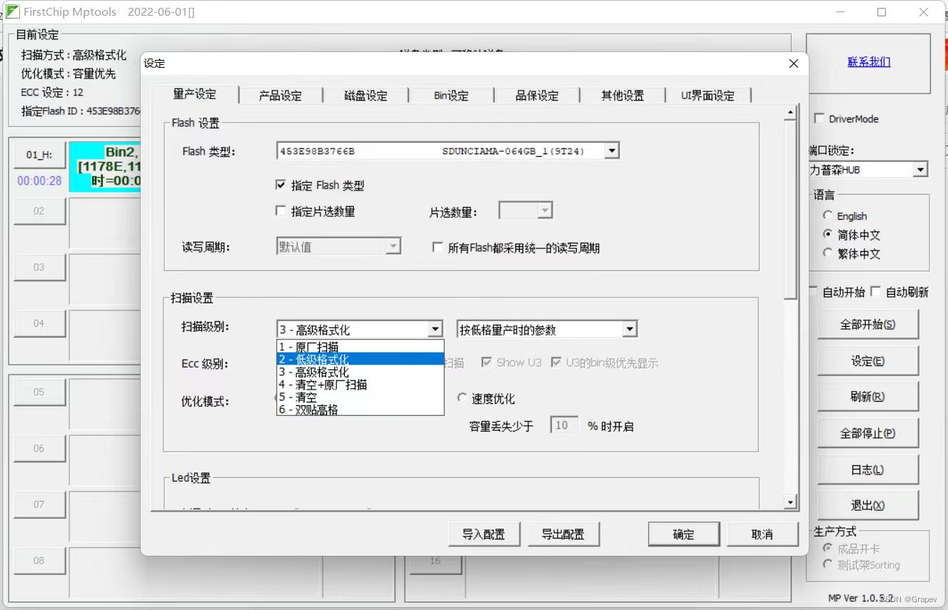Open the 日志(L) log button
Viewport: 948px width, 610px height.
tap(868, 469)
